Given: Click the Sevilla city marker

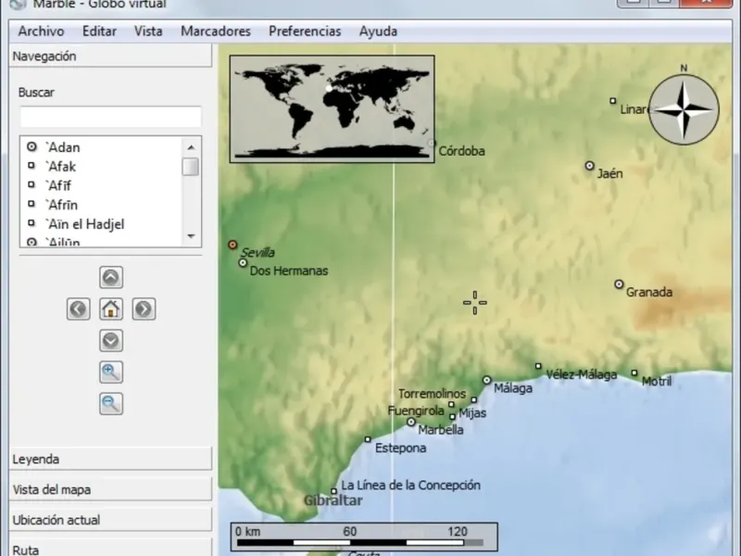Looking at the screenshot, I should coord(232,245).
